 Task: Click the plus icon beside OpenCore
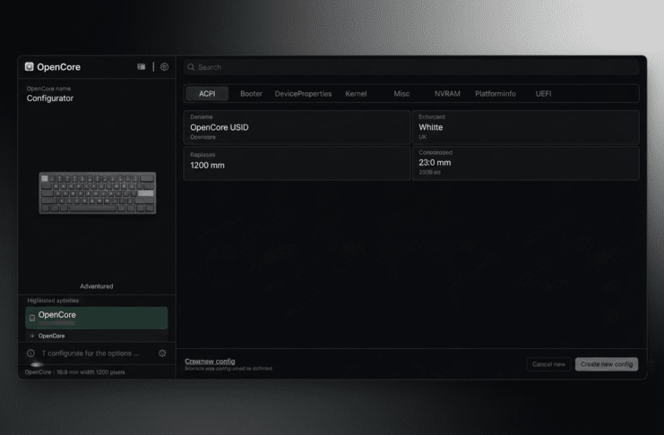[x=32, y=336]
